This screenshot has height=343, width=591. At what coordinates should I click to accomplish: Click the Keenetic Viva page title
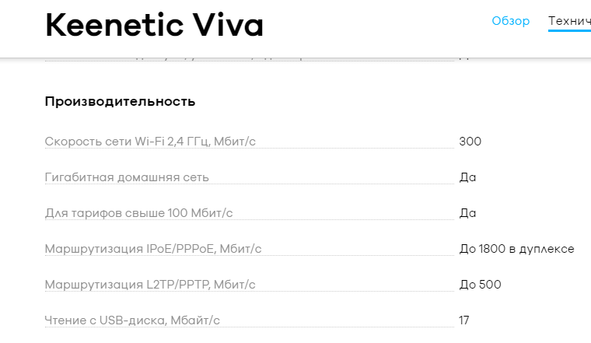point(154,26)
